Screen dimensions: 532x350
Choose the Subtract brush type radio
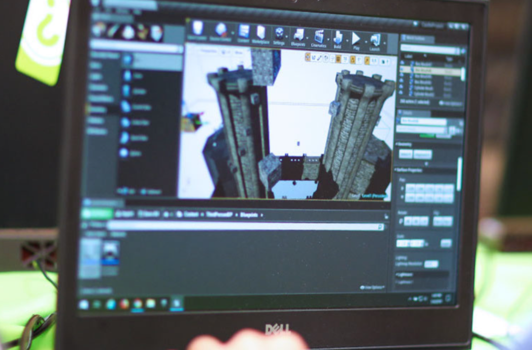(x=151, y=192)
